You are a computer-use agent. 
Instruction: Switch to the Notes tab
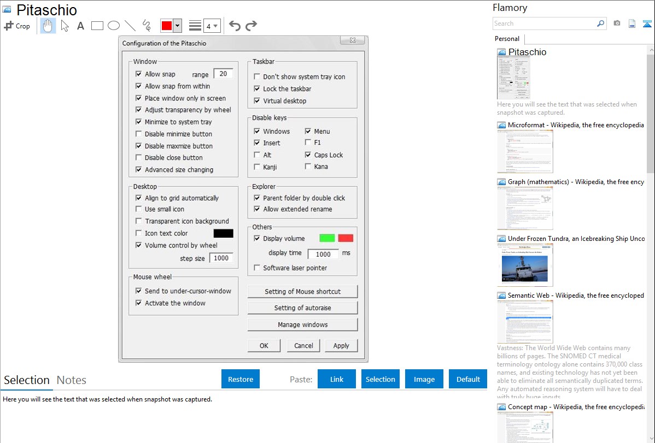(72, 380)
